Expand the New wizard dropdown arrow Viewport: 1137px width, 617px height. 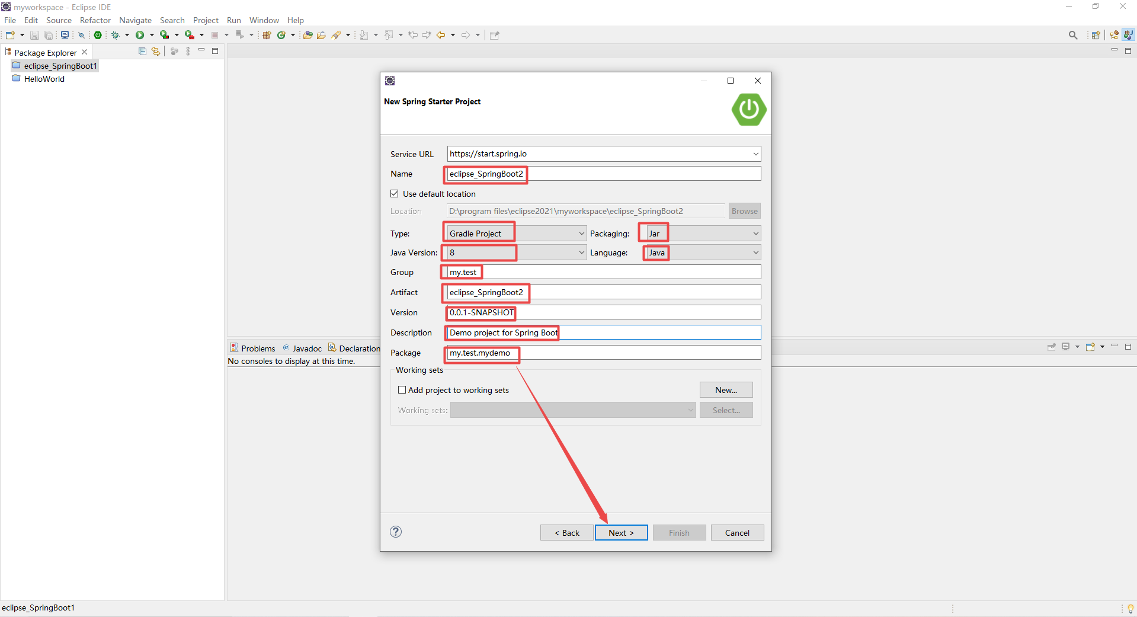[22, 35]
